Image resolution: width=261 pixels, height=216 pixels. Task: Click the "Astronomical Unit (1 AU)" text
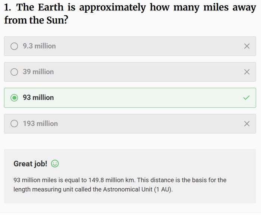point(136,190)
